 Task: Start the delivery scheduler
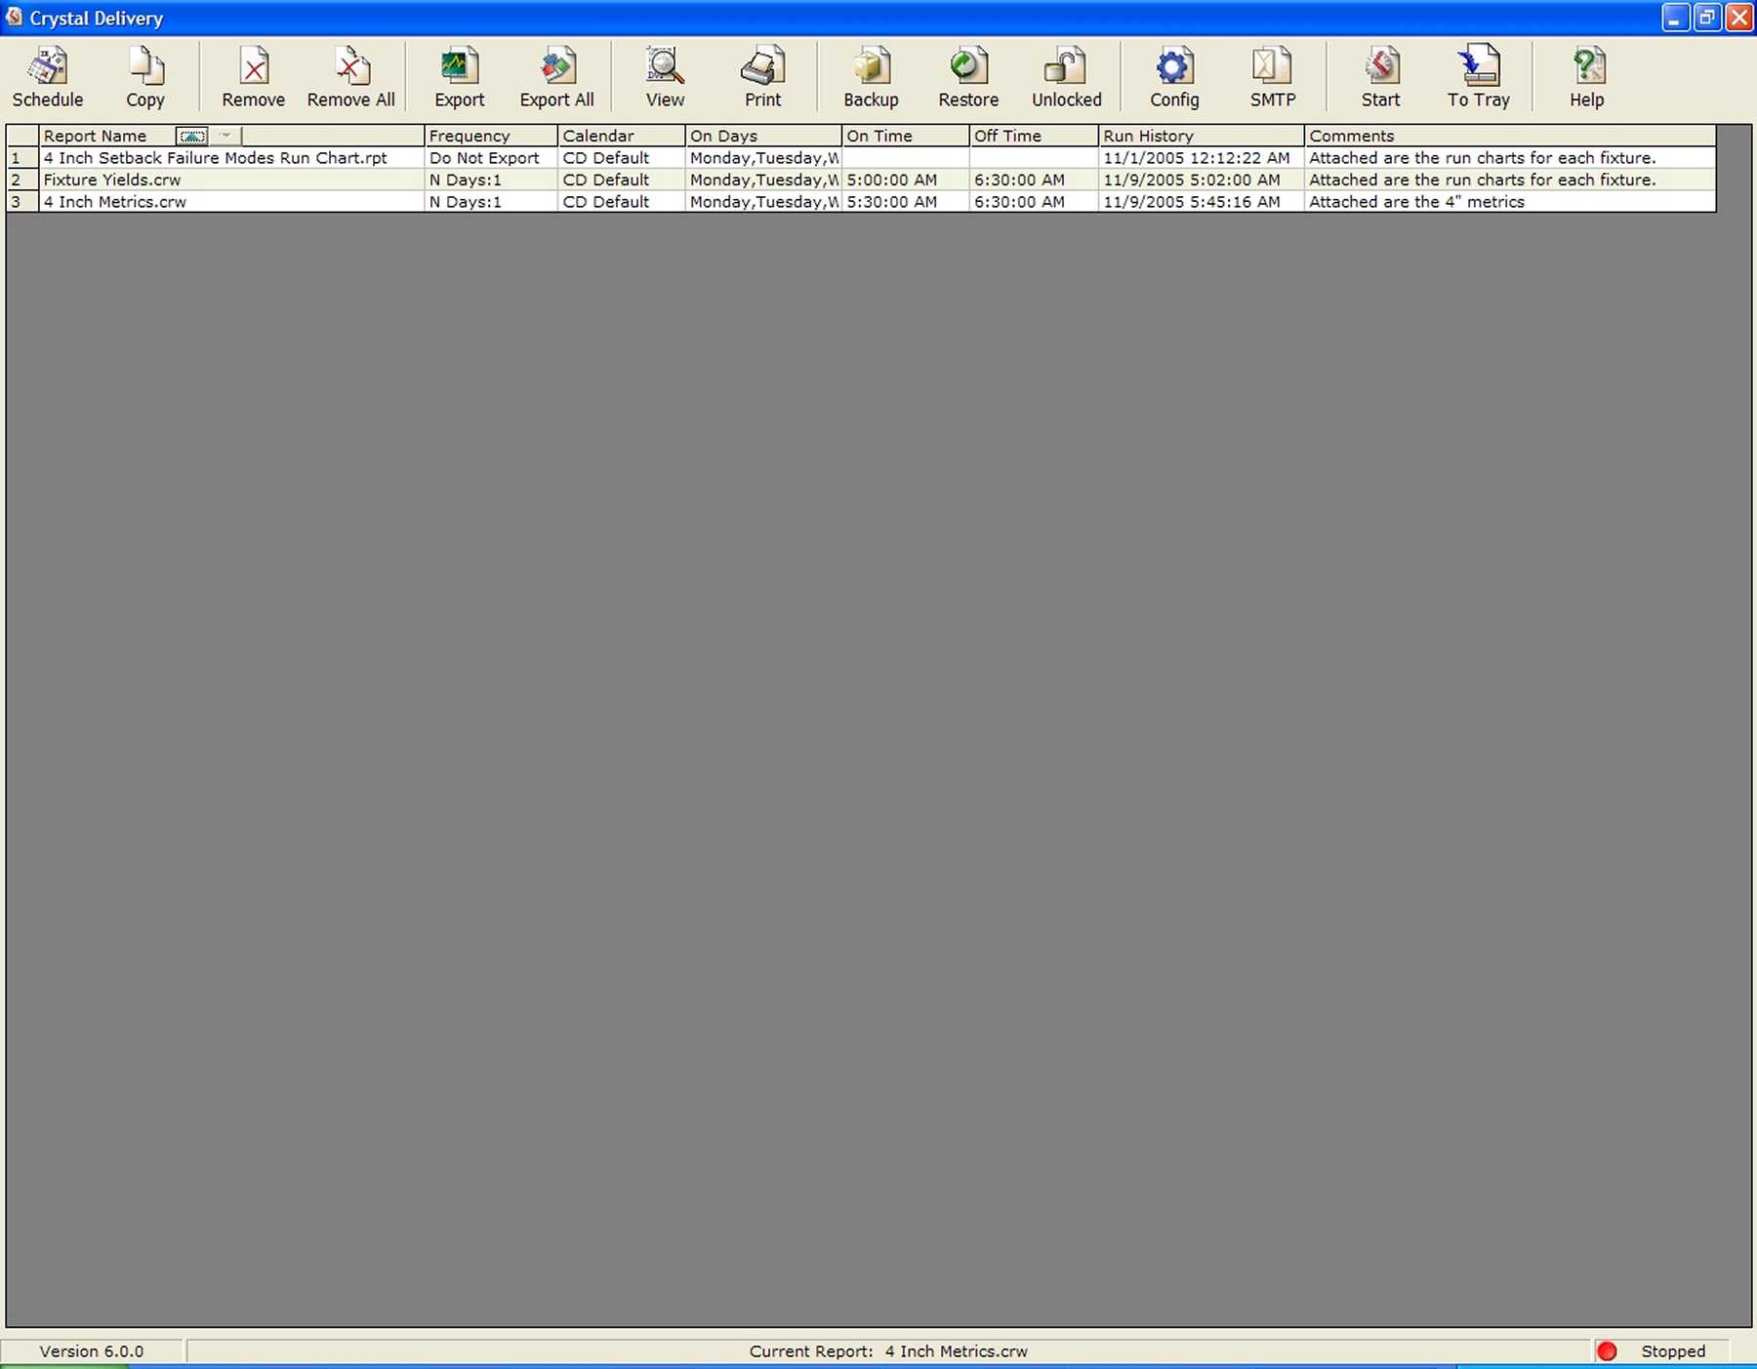(1380, 77)
